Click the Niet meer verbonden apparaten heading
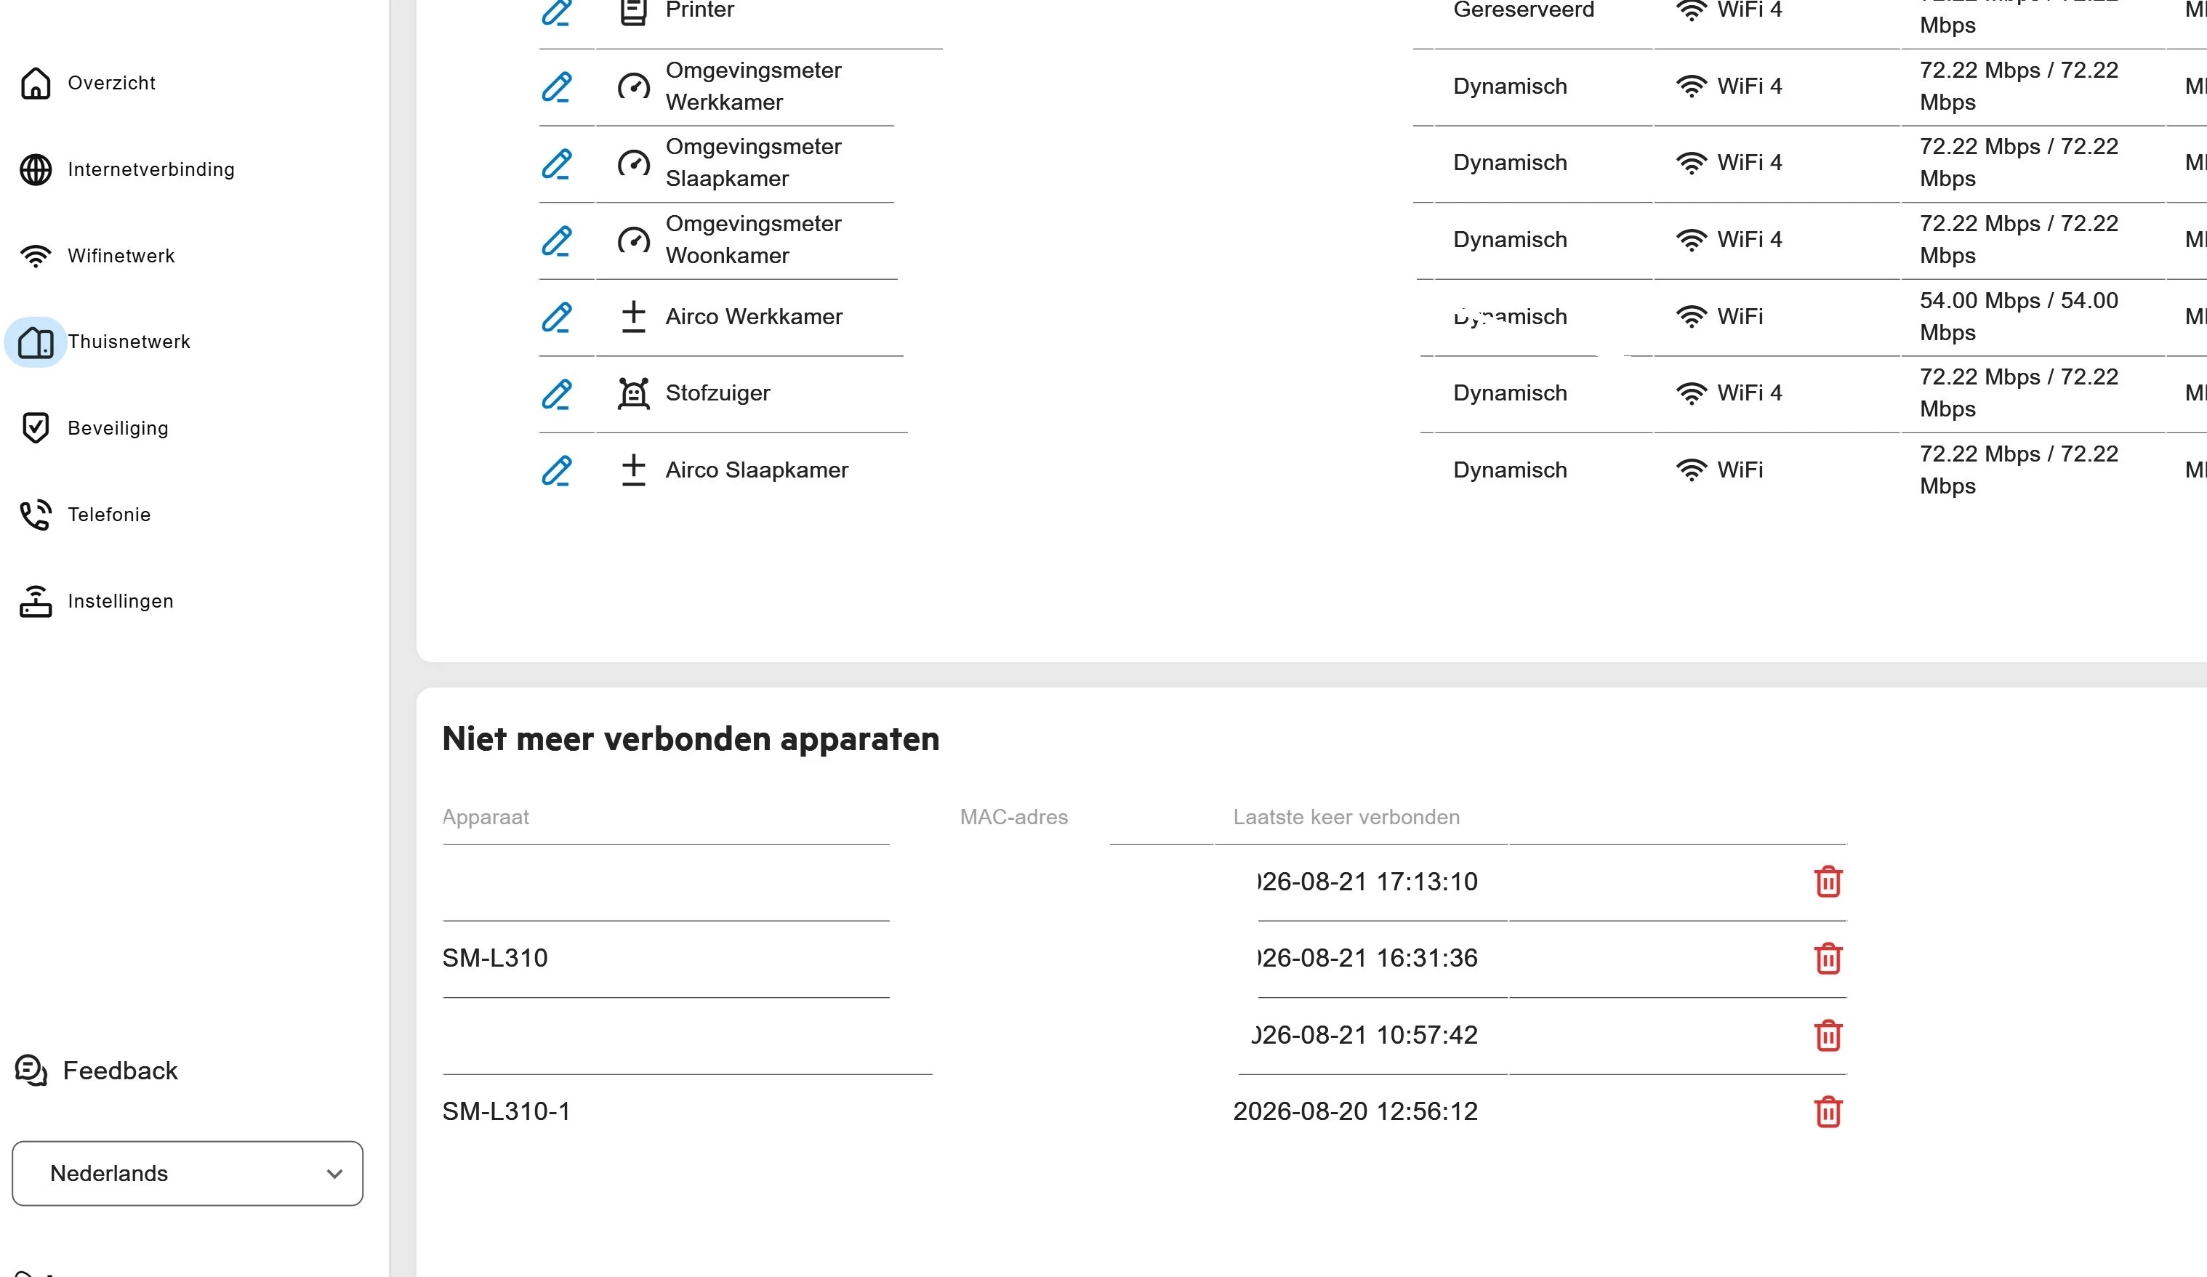The width and height of the screenshot is (2207, 1277). [690, 739]
